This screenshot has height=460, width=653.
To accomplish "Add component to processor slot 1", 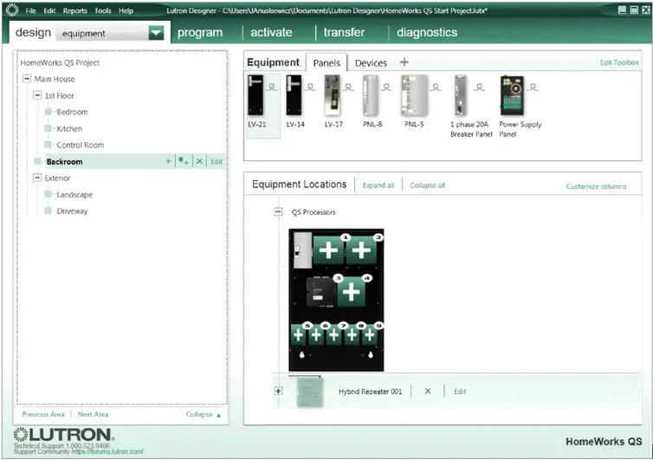I will coord(328,250).
